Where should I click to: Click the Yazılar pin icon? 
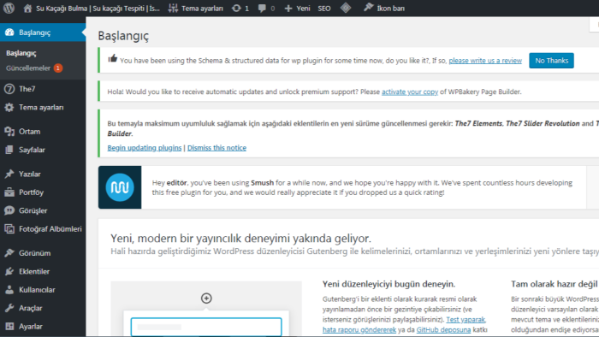coord(9,174)
